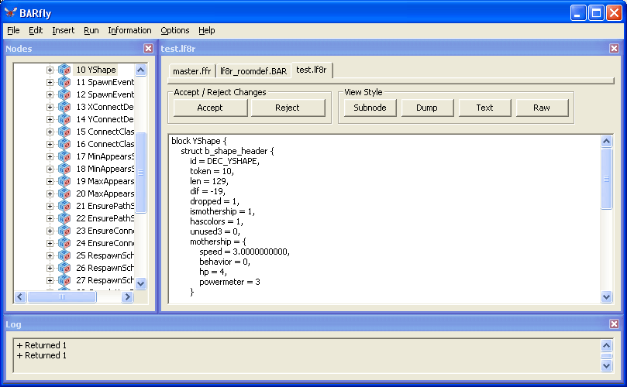
Task: Click the BARfly application icon in title bar
Action: [x=10, y=13]
